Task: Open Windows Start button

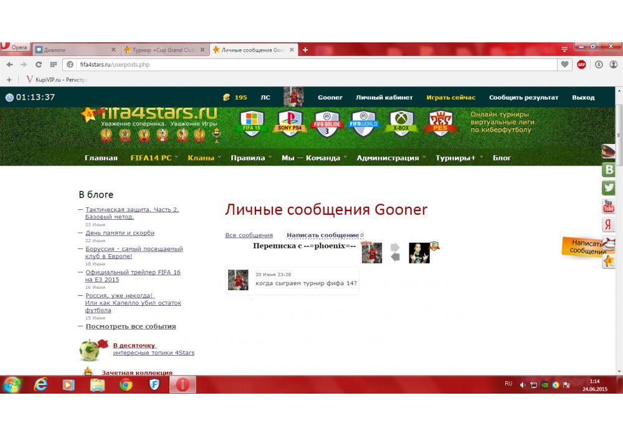Action: (x=12, y=384)
